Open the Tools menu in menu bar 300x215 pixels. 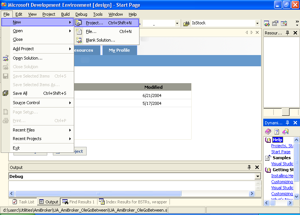pos(98,14)
